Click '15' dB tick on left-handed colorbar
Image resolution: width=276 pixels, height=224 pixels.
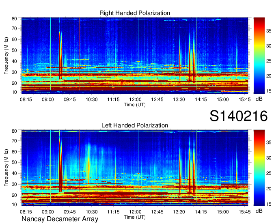[269, 204]
